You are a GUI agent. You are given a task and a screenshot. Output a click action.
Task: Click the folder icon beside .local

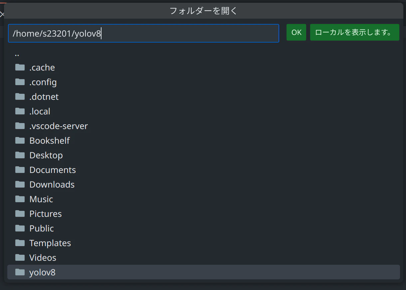point(20,111)
